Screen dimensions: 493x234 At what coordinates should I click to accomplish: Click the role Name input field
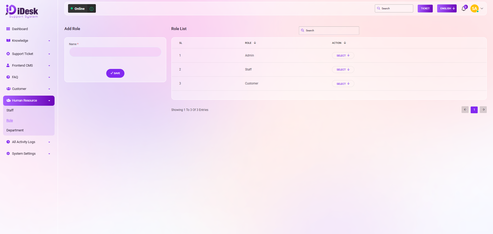115,52
